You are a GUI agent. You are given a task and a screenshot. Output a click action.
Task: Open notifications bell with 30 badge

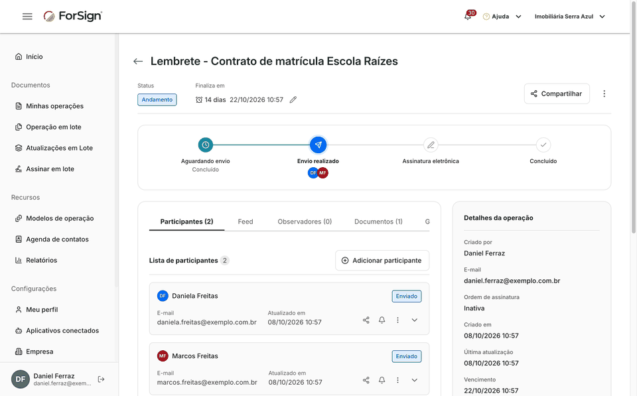tap(468, 16)
